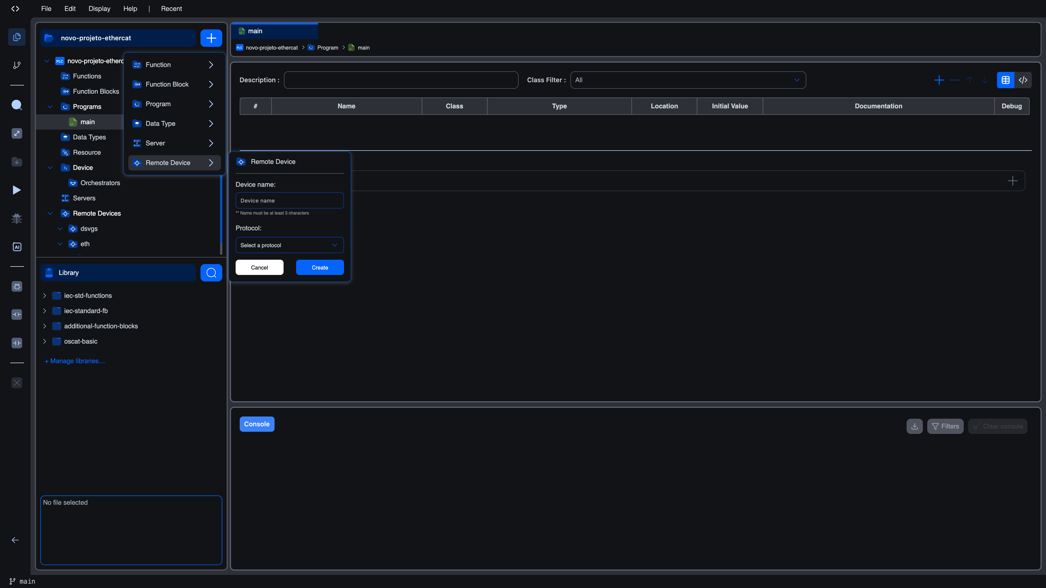Open console Filters
This screenshot has width=1046, height=588.
(x=945, y=426)
